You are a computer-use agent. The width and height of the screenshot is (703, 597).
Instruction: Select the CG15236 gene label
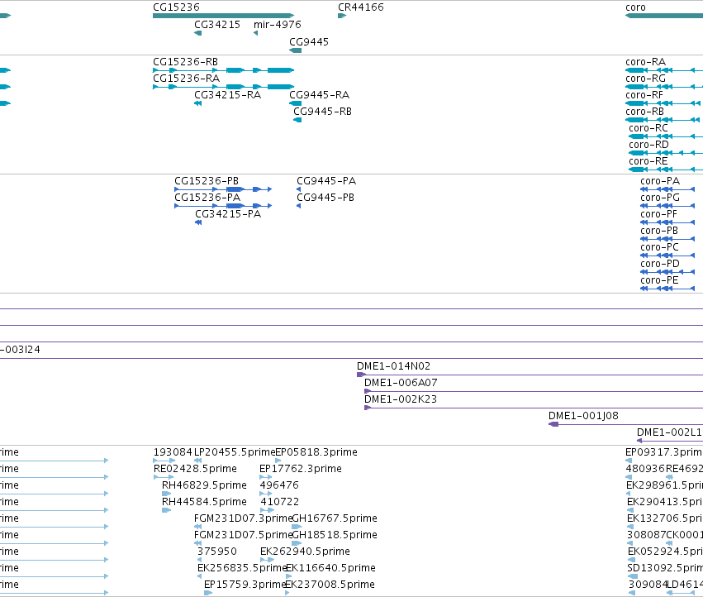coord(176,7)
